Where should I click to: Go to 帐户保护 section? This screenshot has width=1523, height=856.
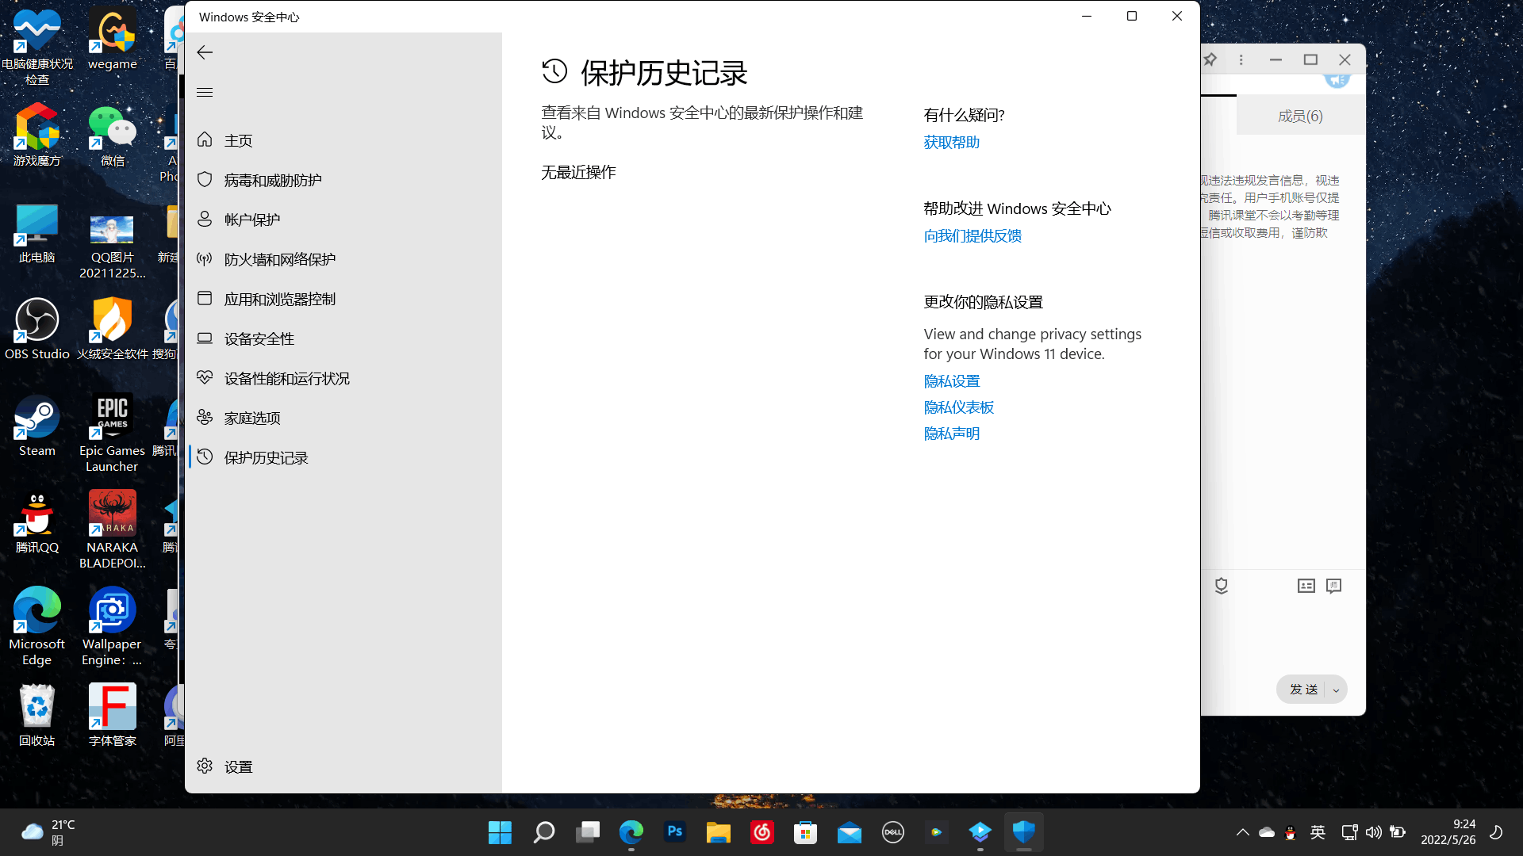[251, 220]
